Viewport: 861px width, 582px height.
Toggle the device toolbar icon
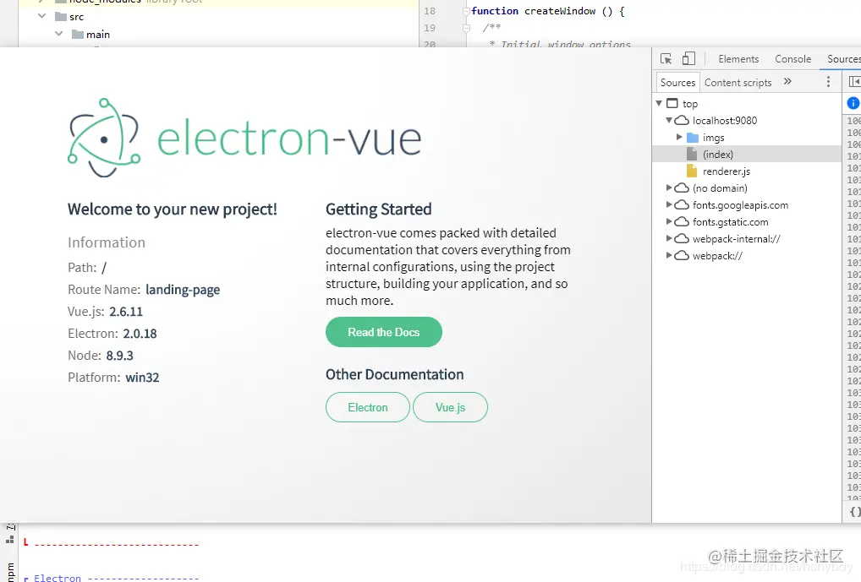pos(688,58)
